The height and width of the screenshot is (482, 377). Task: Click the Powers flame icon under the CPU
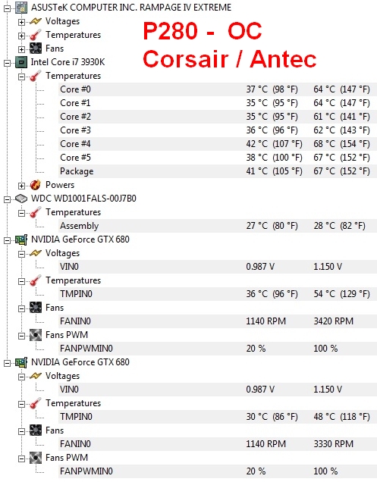36,185
